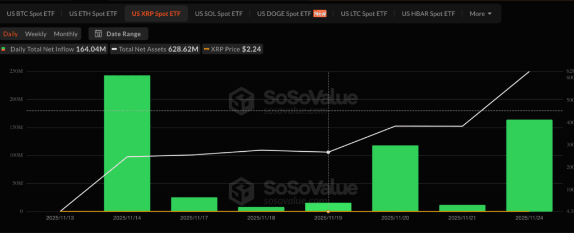Click the orange XRP Price legend marker
The width and height of the screenshot is (574, 233).
coord(206,49)
